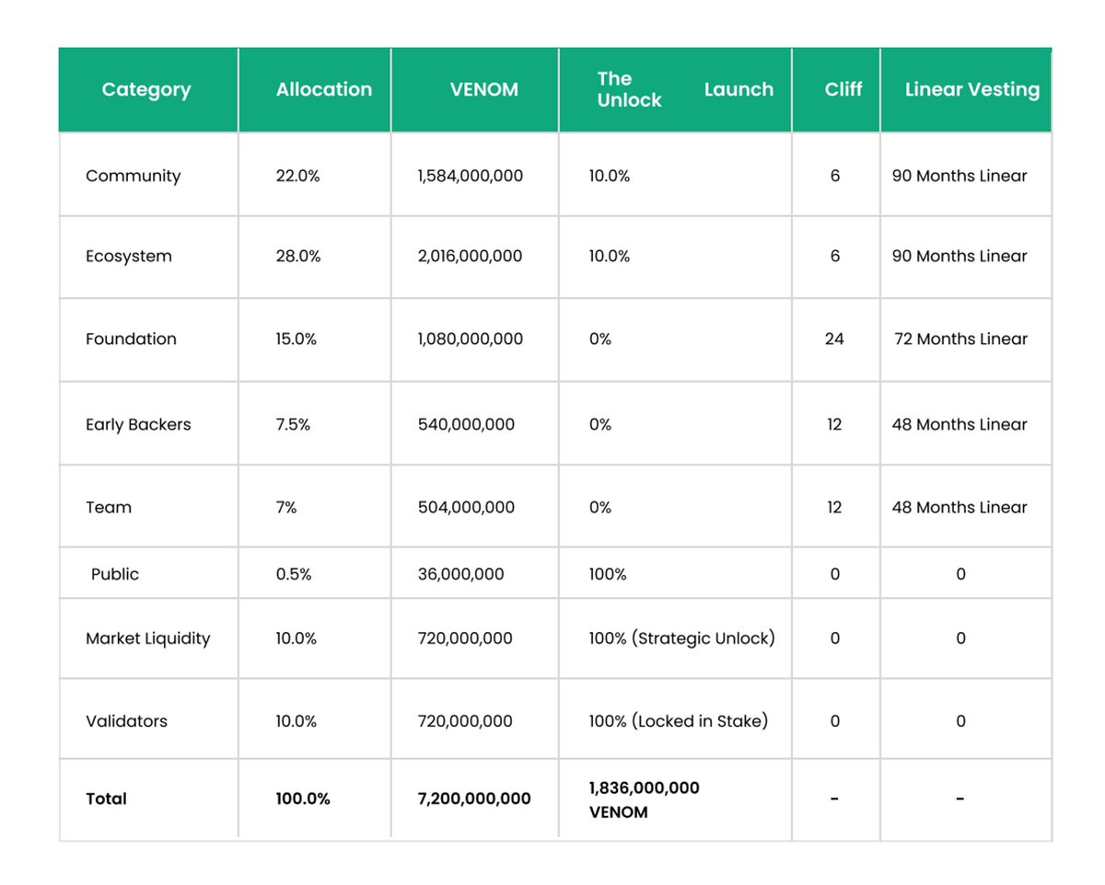This screenshot has height=885, width=1105.
Task: Select the Ecosystem row label
Action: click(x=129, y=256)
